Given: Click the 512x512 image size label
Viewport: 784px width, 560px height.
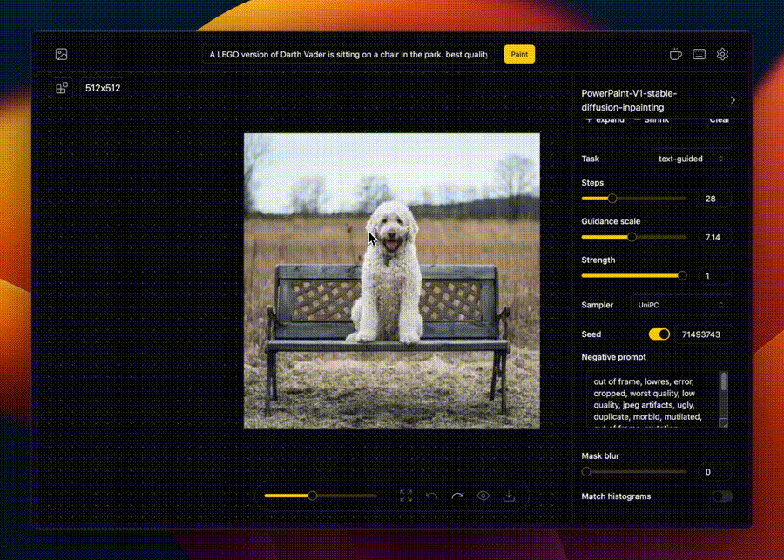Looking at the screenshot, I should point(103,88).
